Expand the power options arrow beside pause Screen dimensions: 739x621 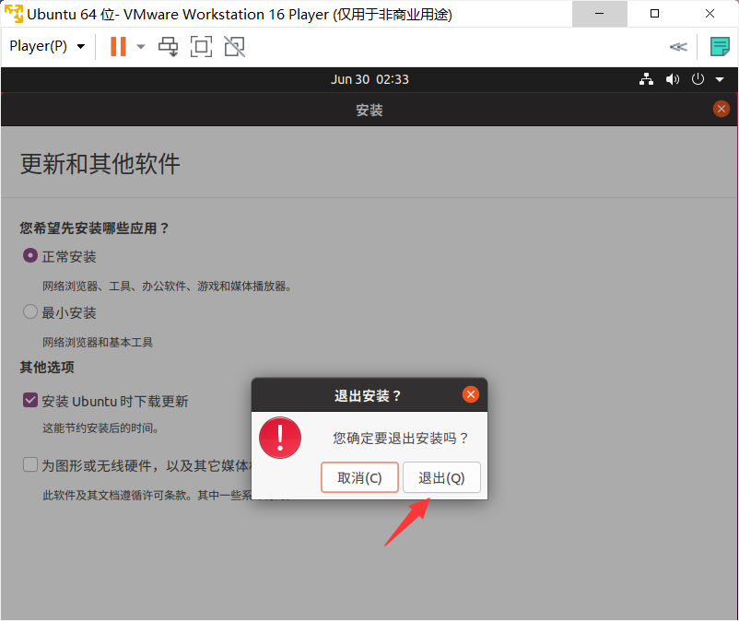(141, 46)
